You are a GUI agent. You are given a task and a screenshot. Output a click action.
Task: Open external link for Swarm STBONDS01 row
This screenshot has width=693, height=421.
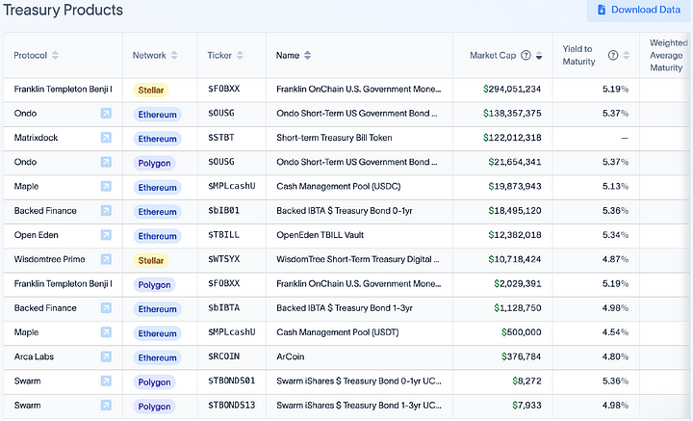point(106,381)
